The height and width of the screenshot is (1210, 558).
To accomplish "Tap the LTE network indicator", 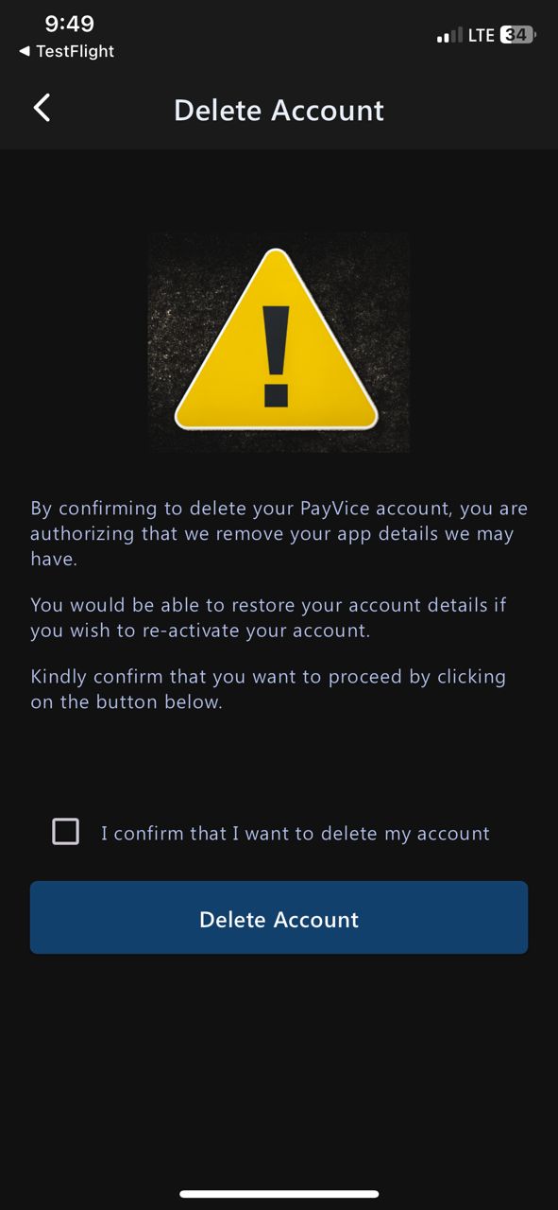I will [x=481, y=35].
